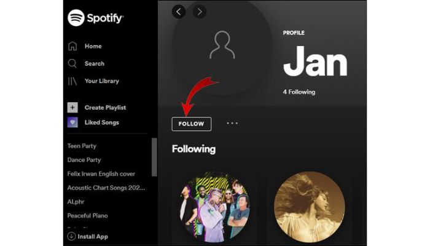Open Acoustic Chart Songs 202... playlist
Image resolution: width=430 pixels, height=246 pixels.
[106, 188]
